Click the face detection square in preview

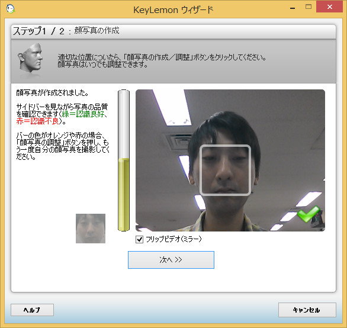coord(225,170)
